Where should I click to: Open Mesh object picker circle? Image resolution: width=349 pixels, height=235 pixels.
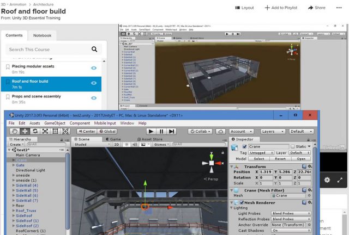[309, 196]
